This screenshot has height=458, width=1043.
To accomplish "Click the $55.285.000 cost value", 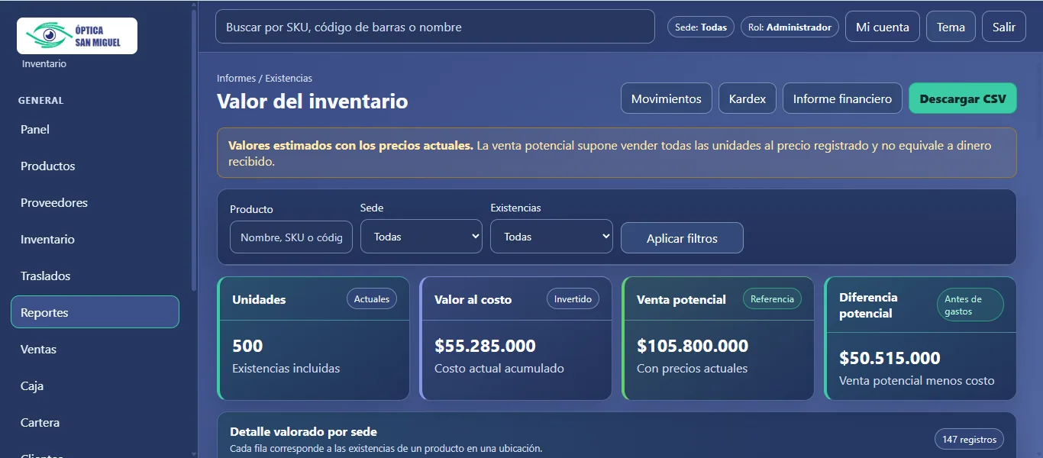I will tap(485, 346).
